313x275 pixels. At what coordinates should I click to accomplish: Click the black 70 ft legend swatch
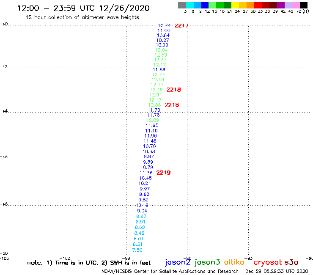click(303, 5)
